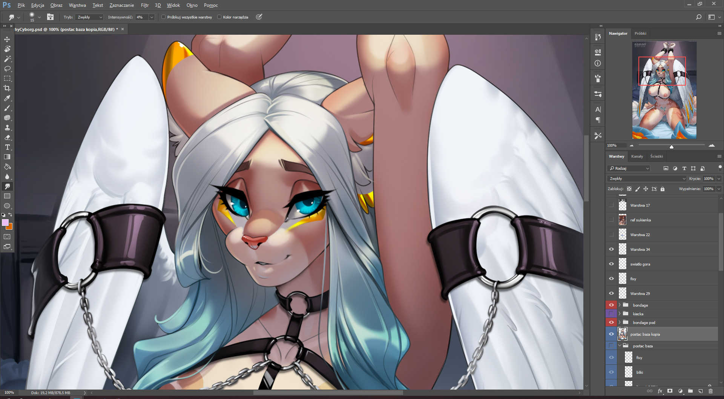
Task: Select the Rectangular Marquee tool
Action: [7, 78]
